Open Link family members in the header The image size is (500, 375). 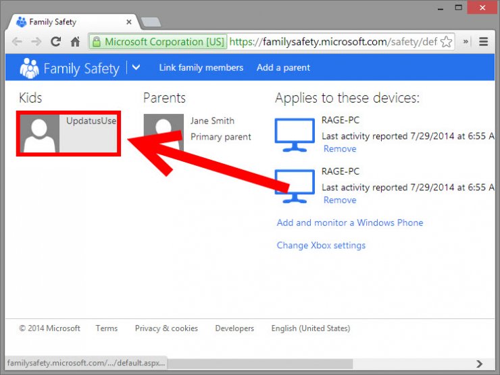coord(201,67)
